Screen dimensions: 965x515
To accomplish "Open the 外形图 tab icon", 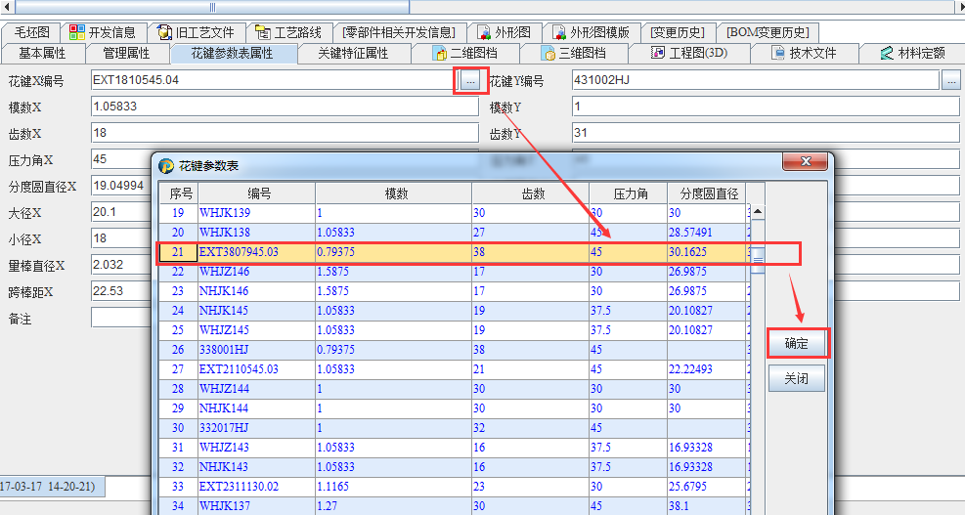I will click(485, 32).
